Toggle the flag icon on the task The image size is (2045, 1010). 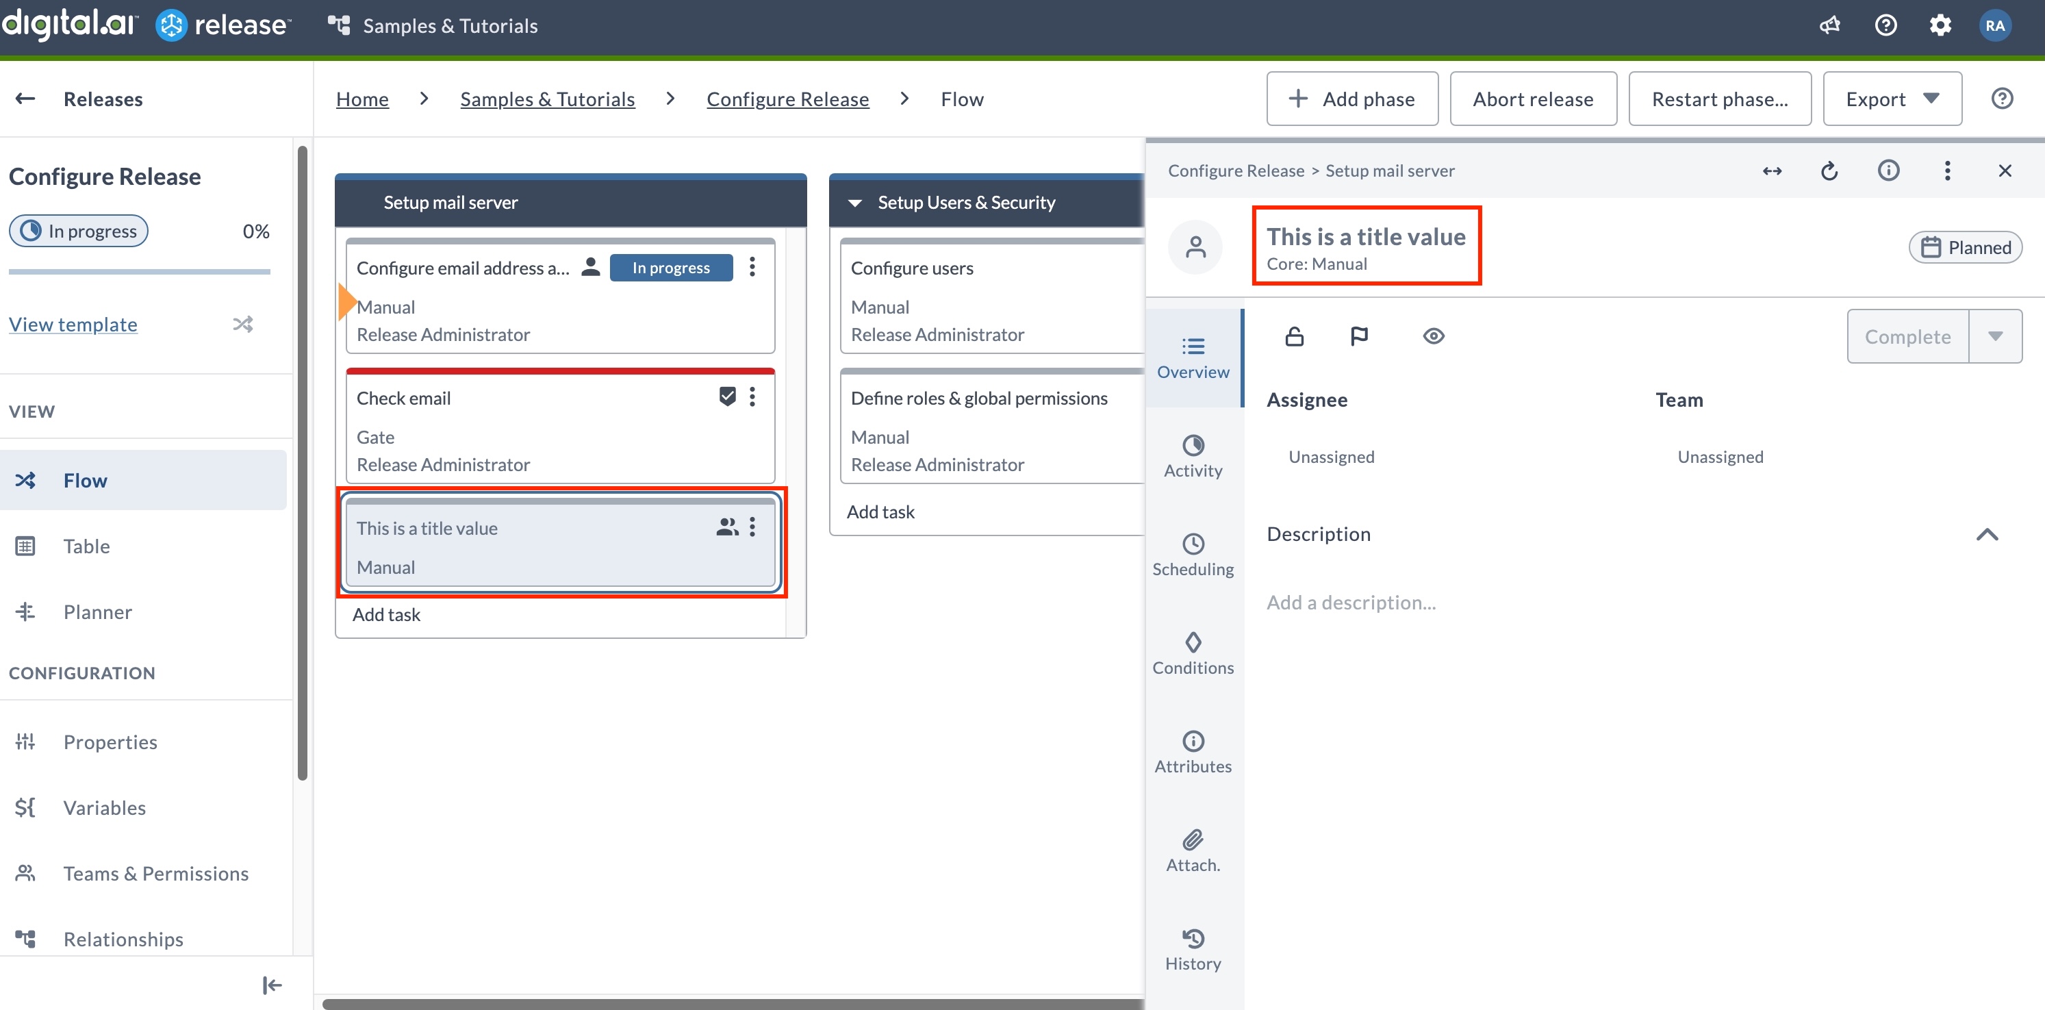tap(1359, 337)
